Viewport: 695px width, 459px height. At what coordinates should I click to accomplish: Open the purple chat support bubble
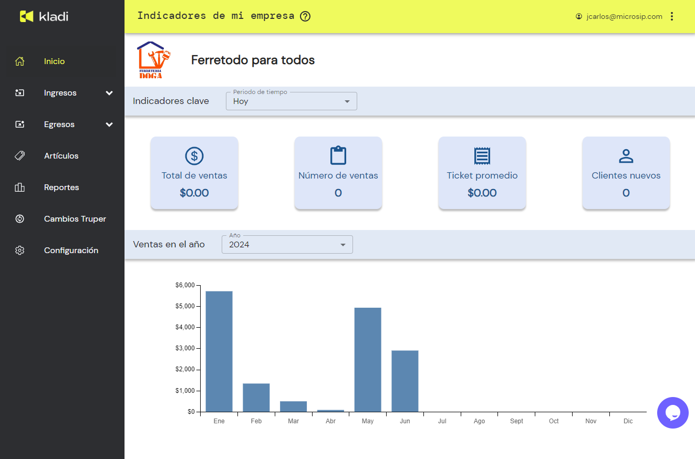[x=672, y=413]
